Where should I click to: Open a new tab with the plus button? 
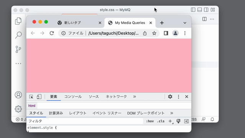tap(162, 23)
